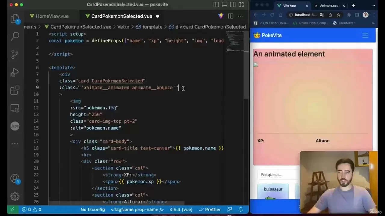Toggle the PokeVite hamburger navigation menu
385x216 pixels.
365,35
